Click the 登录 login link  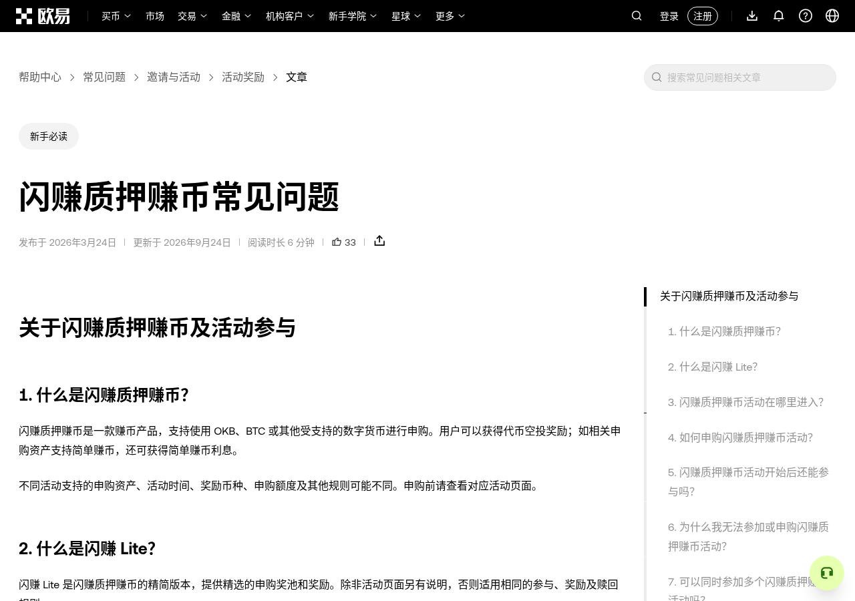point(669,16)
